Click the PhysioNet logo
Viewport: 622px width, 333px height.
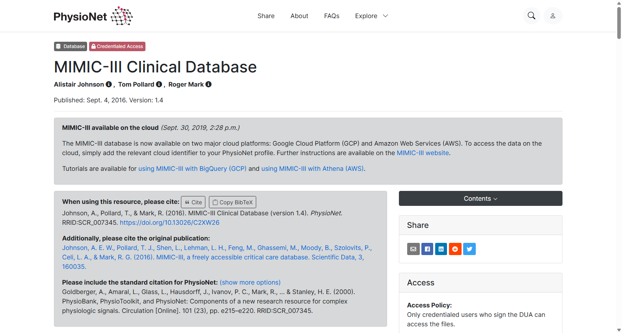pos(93,16)
